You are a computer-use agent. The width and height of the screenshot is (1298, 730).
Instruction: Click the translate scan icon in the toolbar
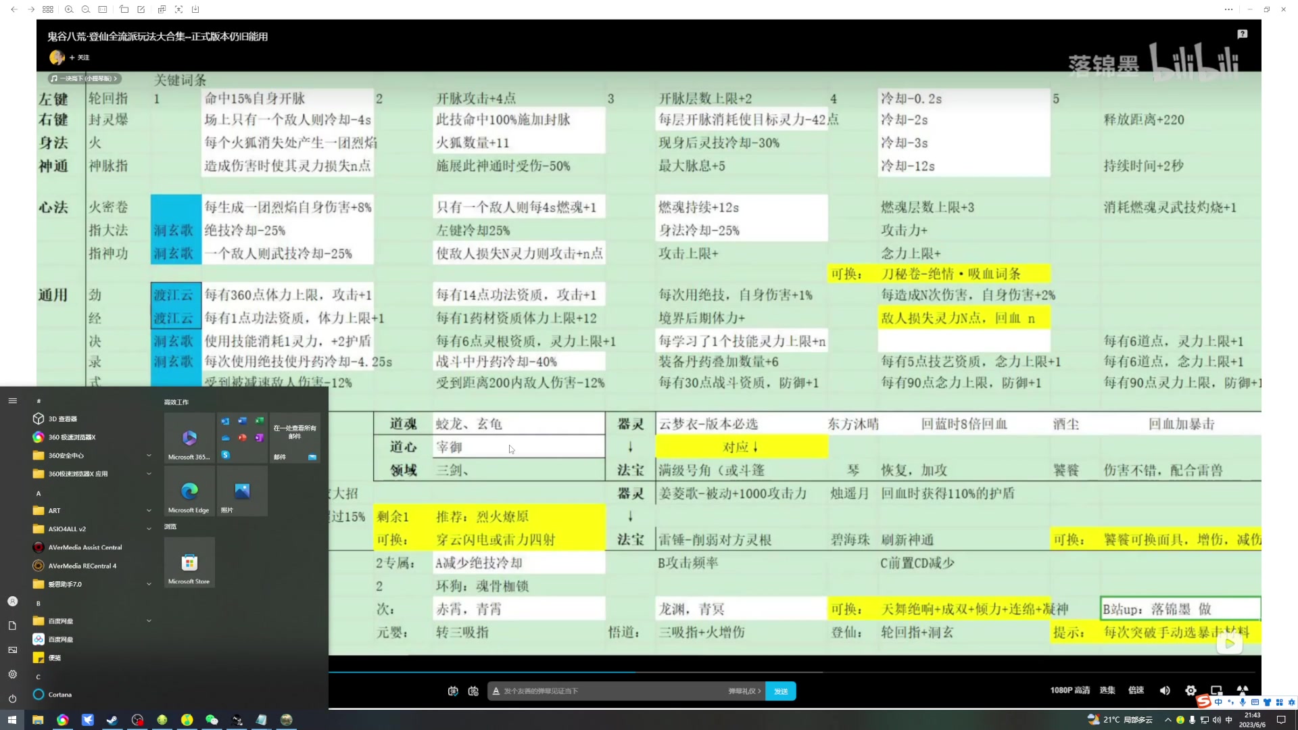pyautogui.click(x=178, y=9)
